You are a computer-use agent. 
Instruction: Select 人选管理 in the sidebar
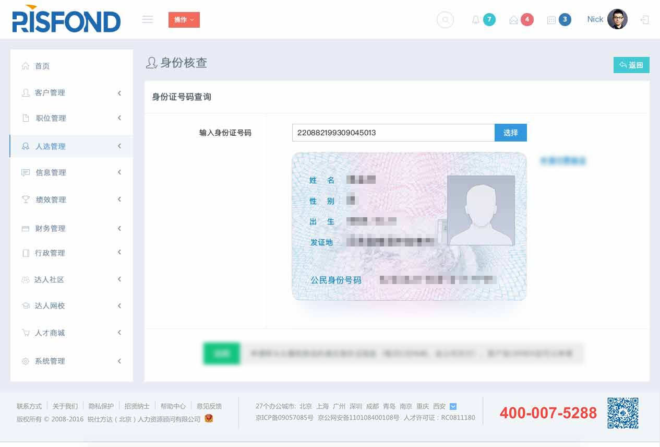coord(71,147)
